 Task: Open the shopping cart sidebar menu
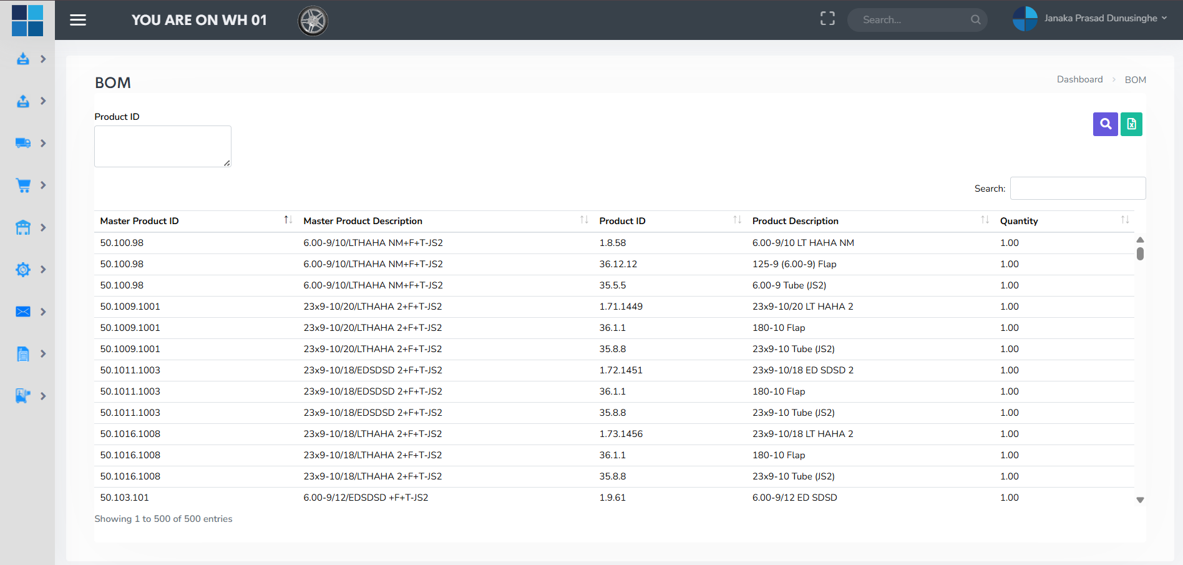click(23, 185)
